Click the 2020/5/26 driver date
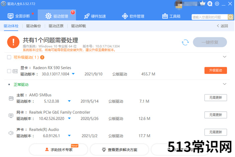This screenshot has height=157, width=235. (90, 119)
